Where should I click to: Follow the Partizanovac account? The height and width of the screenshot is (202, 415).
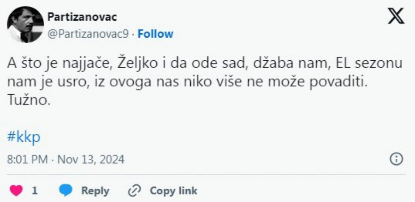(x=155, y=34)
